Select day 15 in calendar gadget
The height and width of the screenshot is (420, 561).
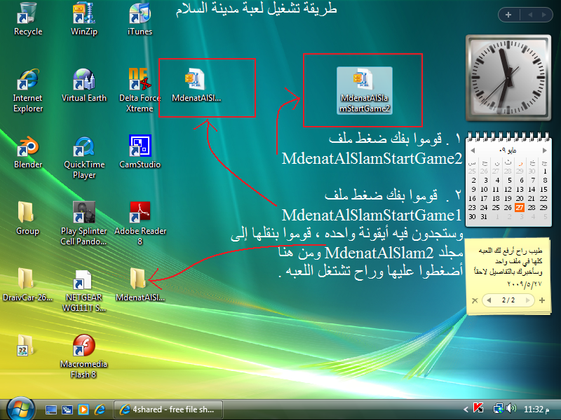pyautogui.click(x=544, y=189)
